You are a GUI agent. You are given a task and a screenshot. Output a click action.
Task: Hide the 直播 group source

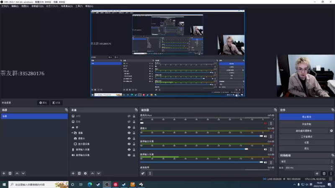point(129,133)
